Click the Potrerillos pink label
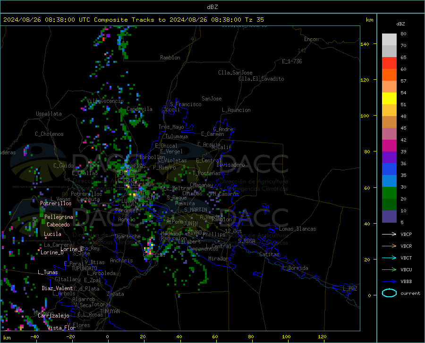The width and height of the screenshot is (425, 343). point(56,203)
